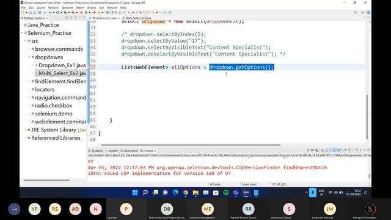This screenshot has width=391, height=220.
Task: Open the Help menu
Action: [x=123, y=8]
